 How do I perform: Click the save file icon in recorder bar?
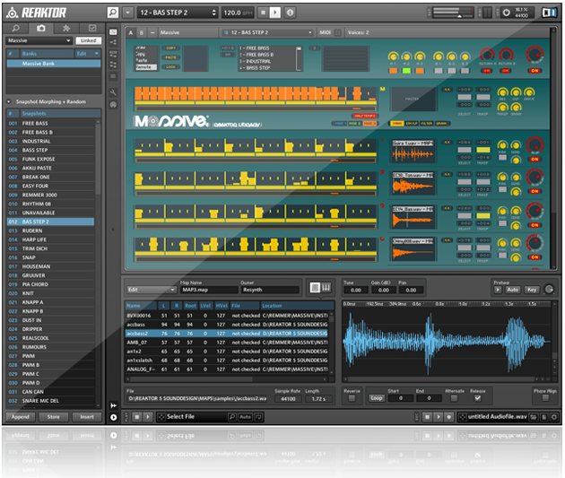point(544,417)
